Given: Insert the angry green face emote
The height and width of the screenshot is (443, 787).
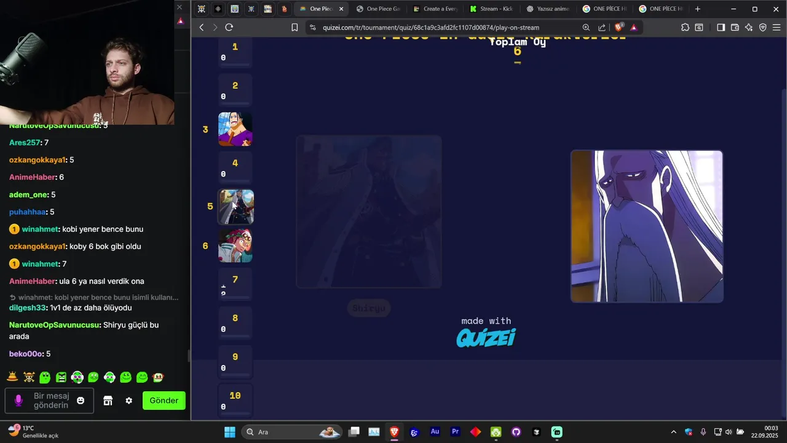Looking at the screenshot, I should (61, 377).
